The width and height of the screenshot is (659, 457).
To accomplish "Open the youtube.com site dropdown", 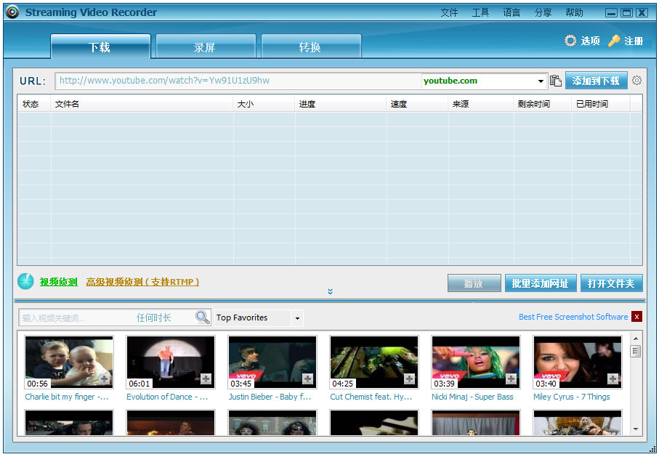I will [x=541, y=81].
